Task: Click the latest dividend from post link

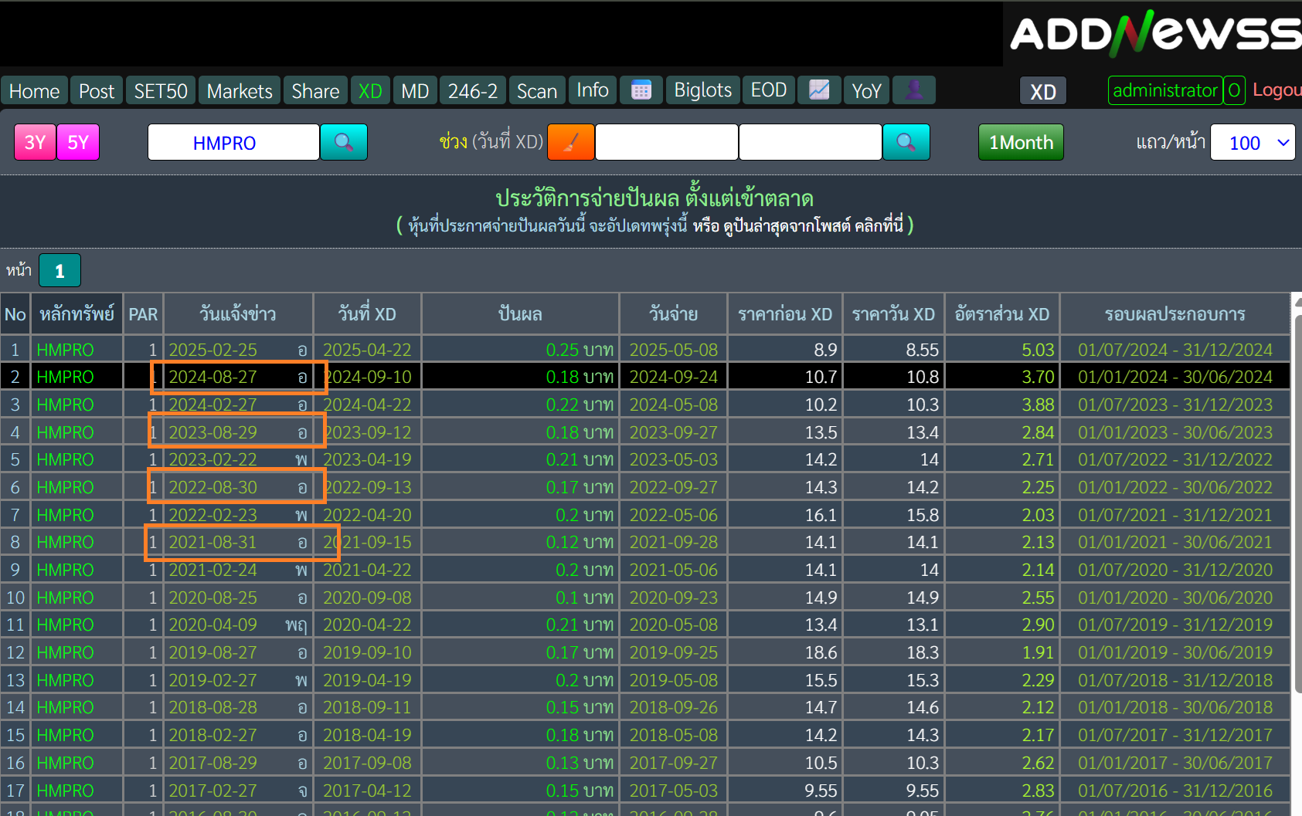Action: pos(799,225)
